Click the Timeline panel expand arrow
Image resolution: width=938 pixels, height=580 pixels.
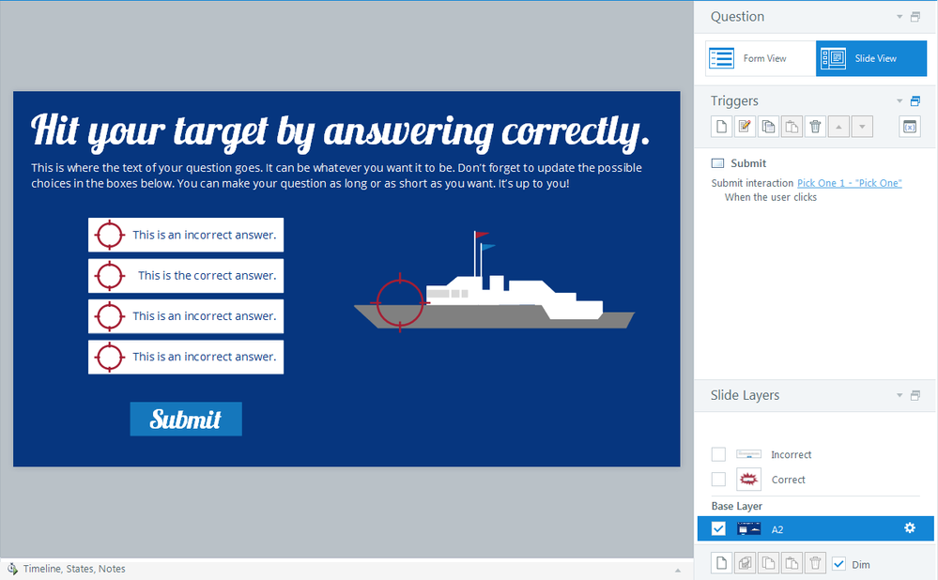tap(678, 570)
